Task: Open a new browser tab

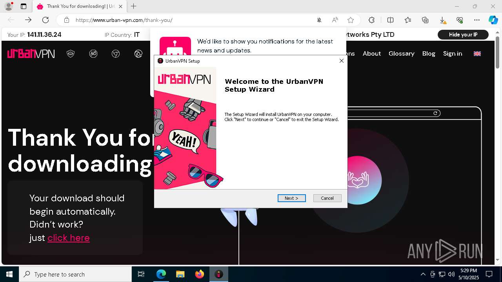Action: (134, 6)
